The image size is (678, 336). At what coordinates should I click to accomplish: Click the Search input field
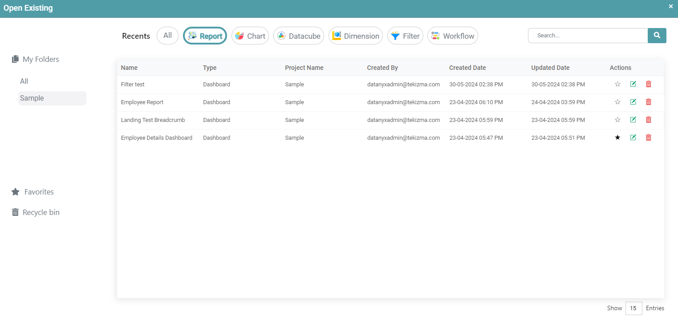pos(588,36)
